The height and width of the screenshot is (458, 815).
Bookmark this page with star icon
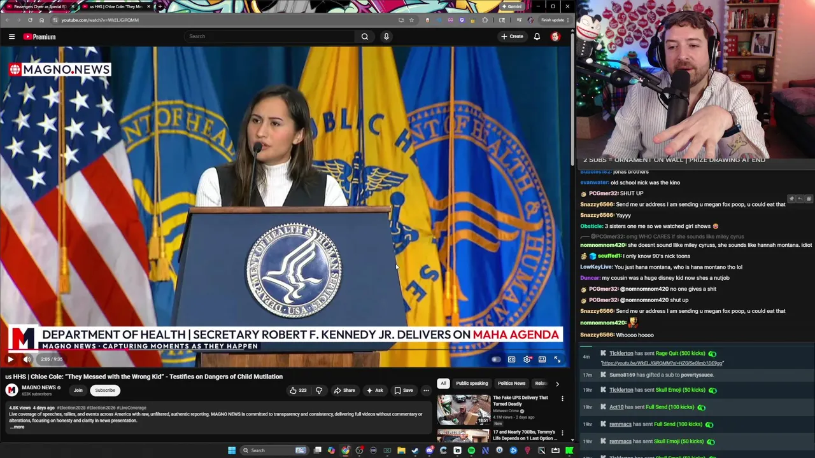(411, 20)
